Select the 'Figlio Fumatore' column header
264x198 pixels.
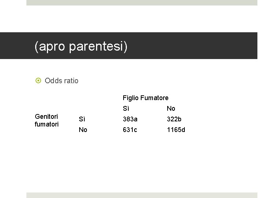point(146,98)
